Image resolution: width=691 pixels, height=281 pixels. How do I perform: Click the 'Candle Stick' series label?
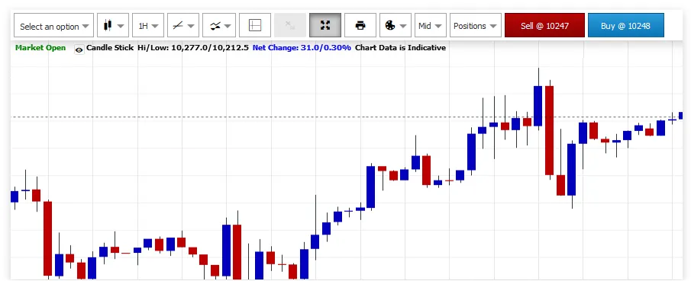(110, 47)
